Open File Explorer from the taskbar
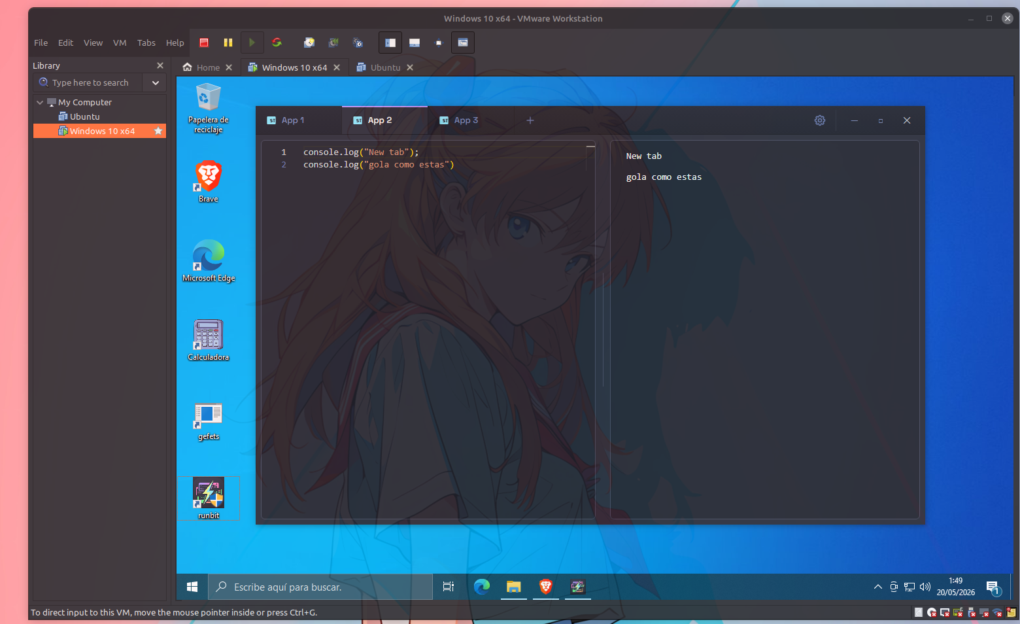1020x624 pixels. pyautogui.click(x=514, y=587)
